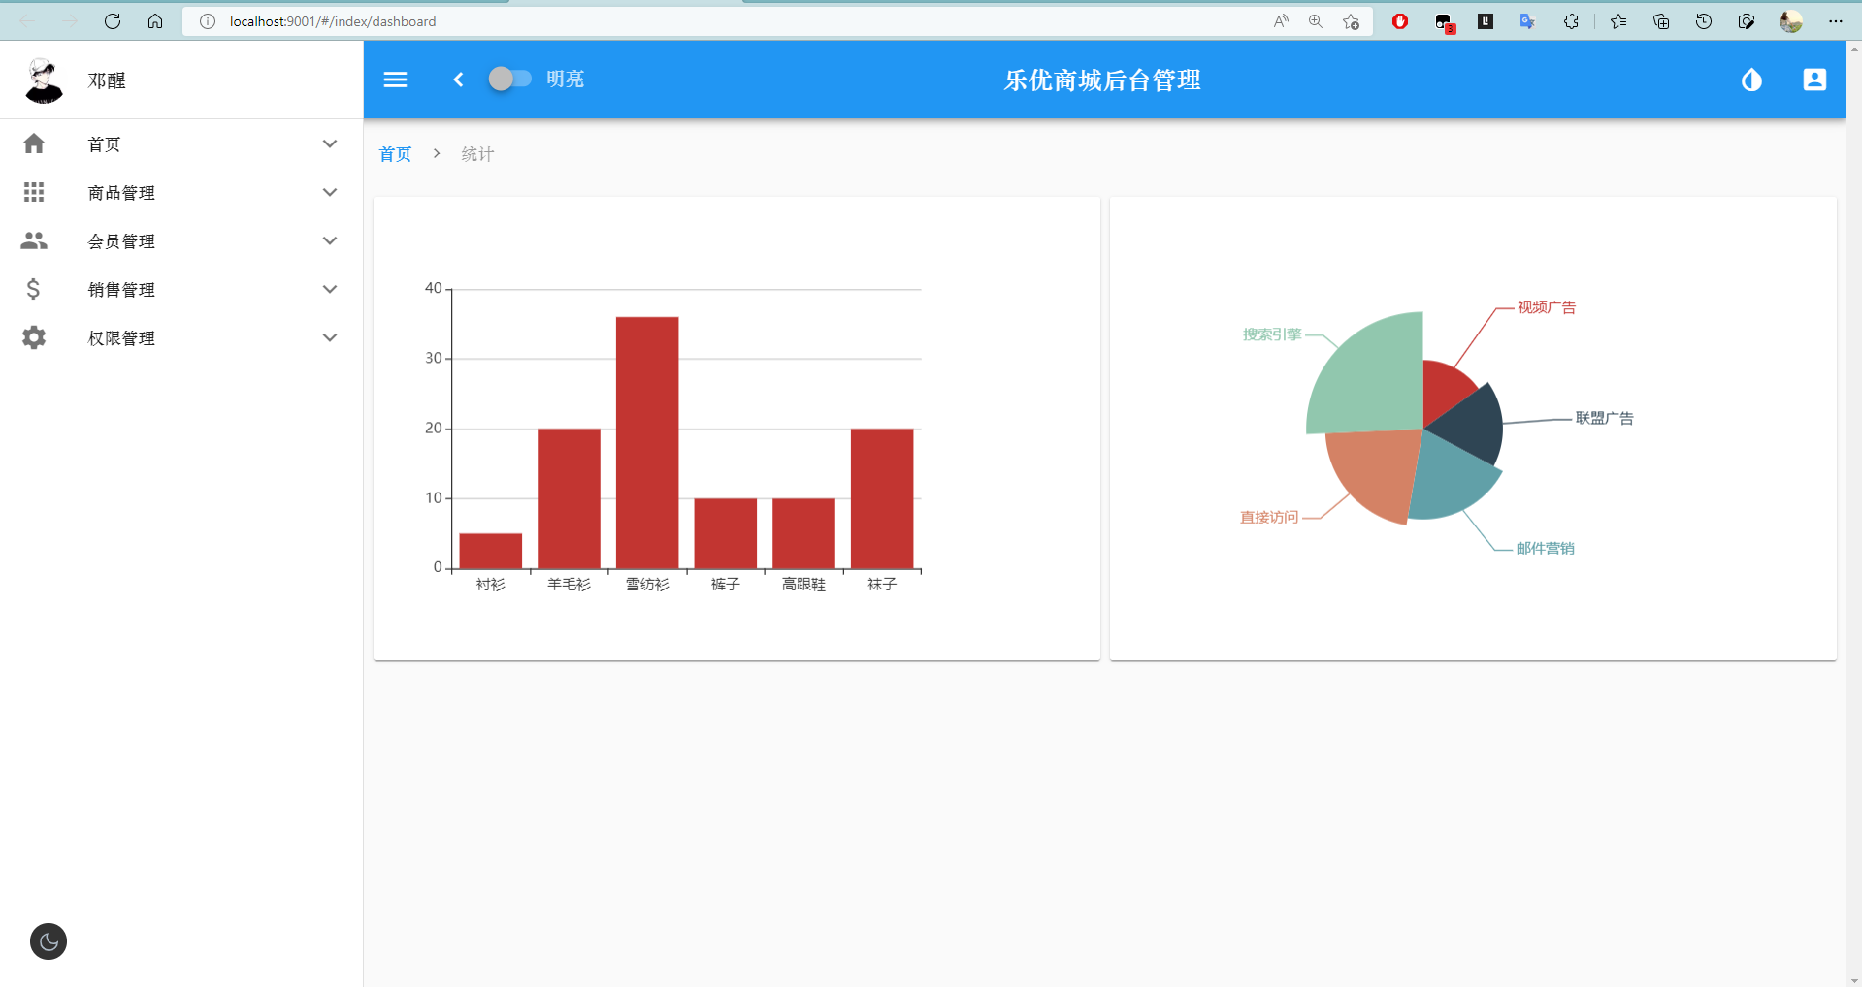Click the 搜索引擎 green pie slice
The height and width of the screenshot is (987, 1862).
pyautogui.click(x=1370, y=376)
